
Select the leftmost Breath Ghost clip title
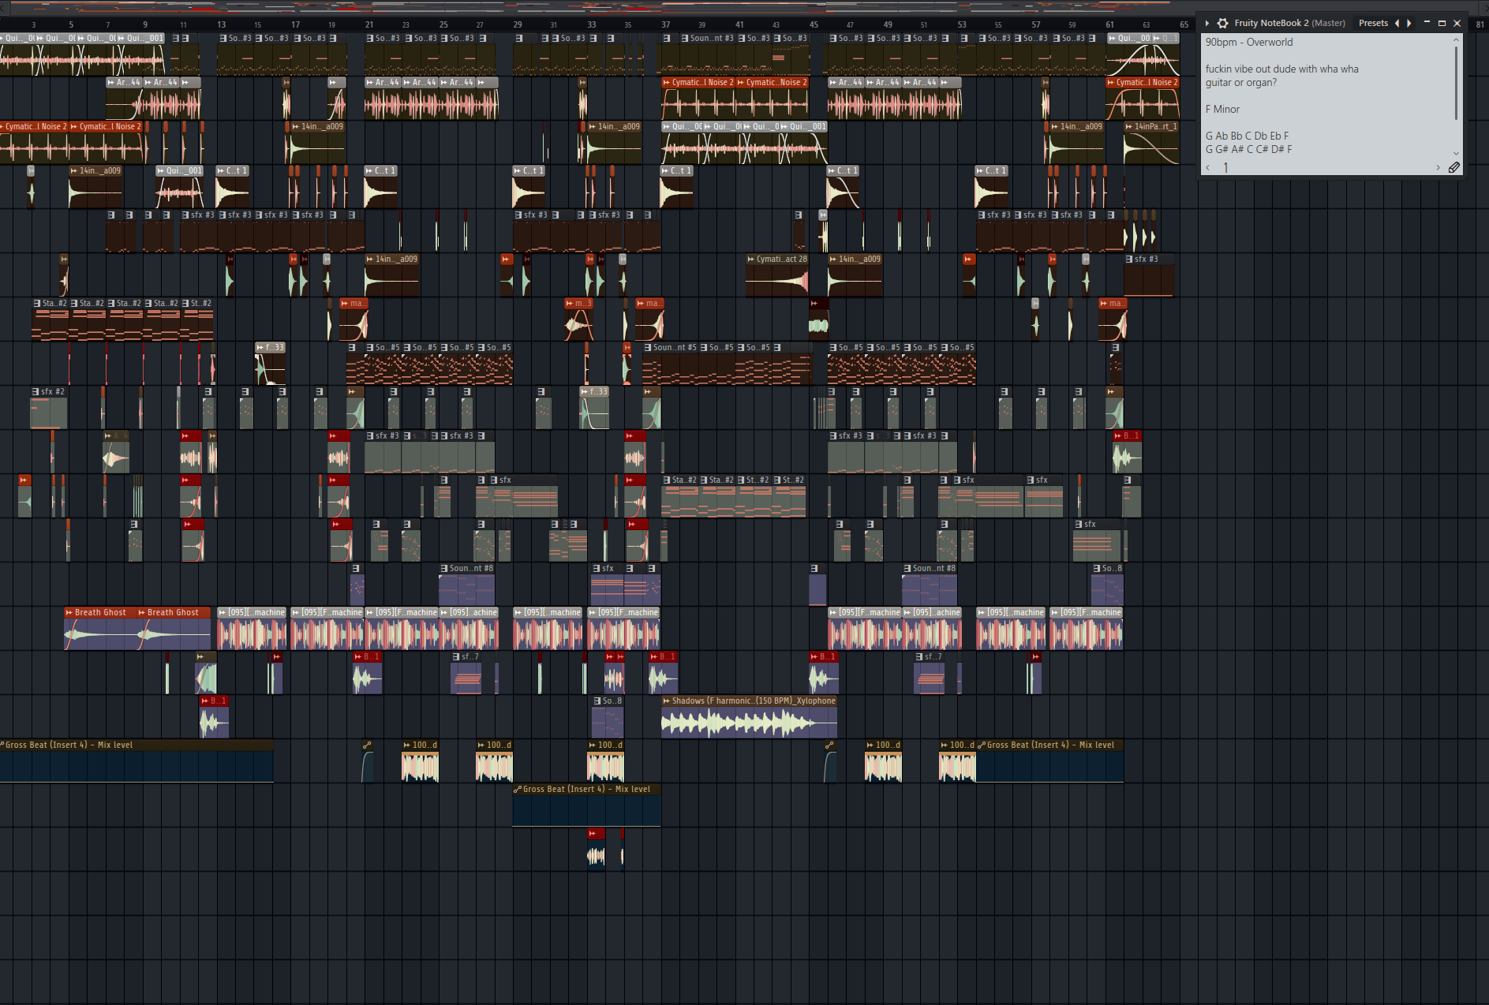100,612
